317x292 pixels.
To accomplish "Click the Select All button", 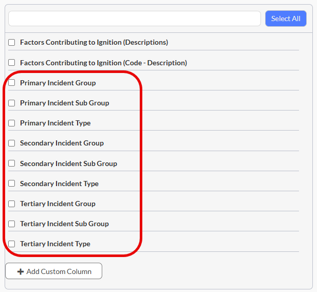I will coord(286,19).
